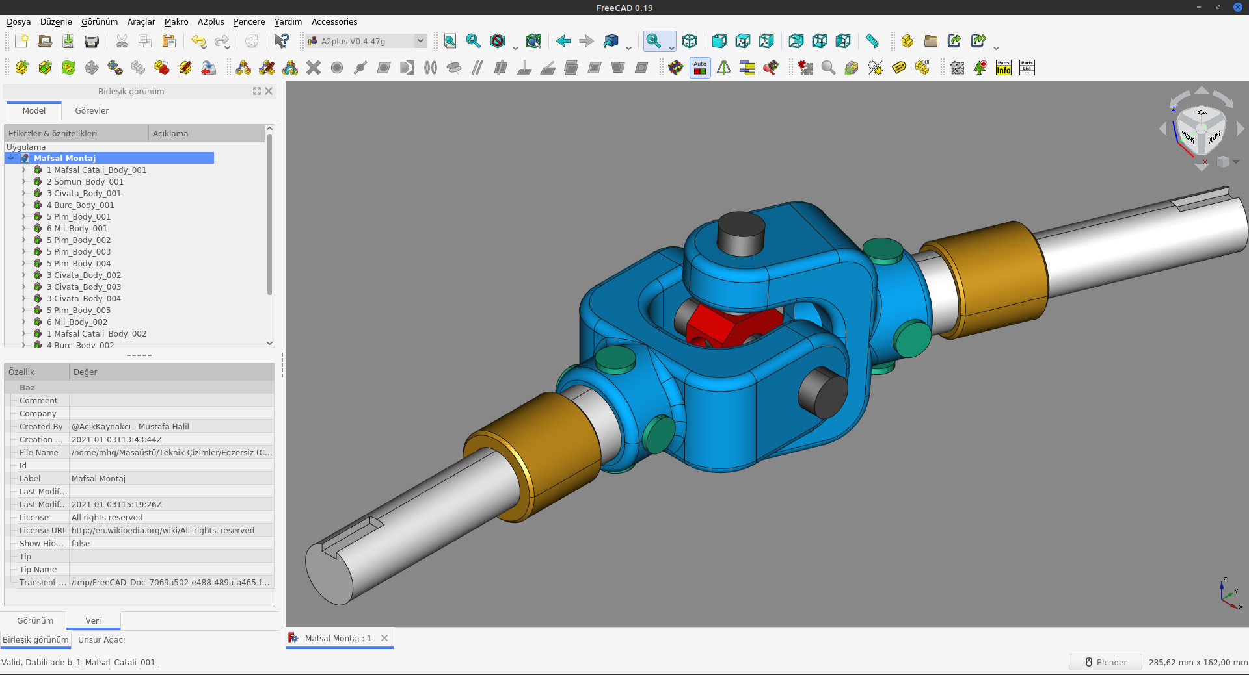Click the Parts Info icon
The width and height of the screenshot is (1249, 675).
[1004, 68]
